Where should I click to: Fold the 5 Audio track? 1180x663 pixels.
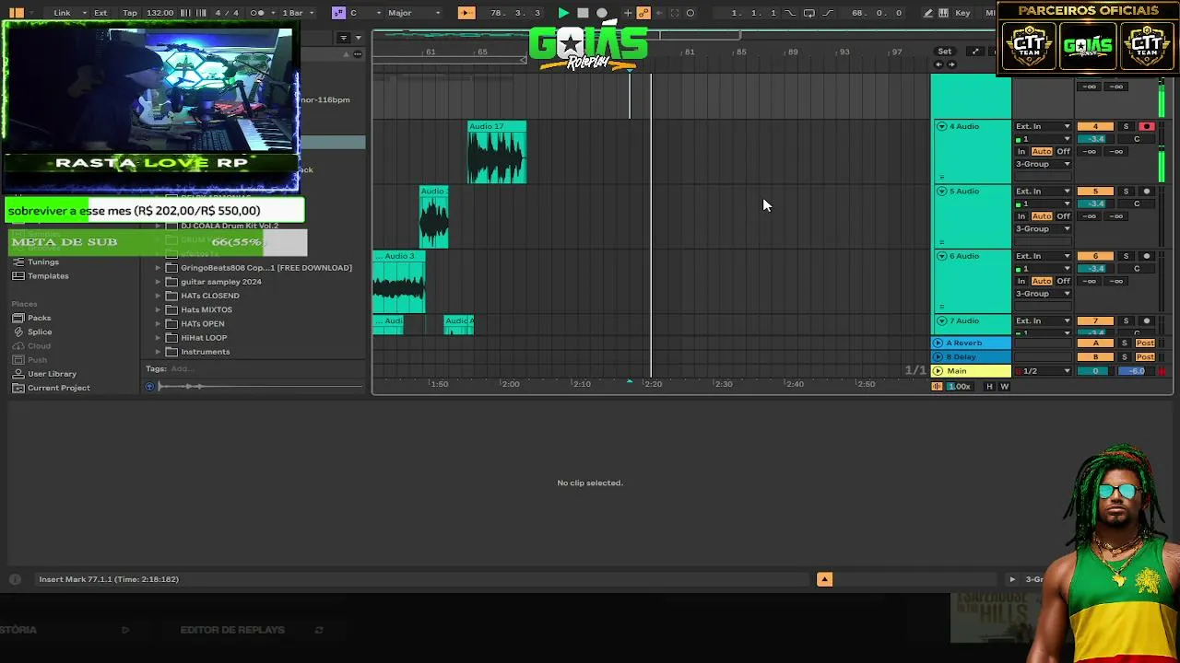tap(941, 192)
